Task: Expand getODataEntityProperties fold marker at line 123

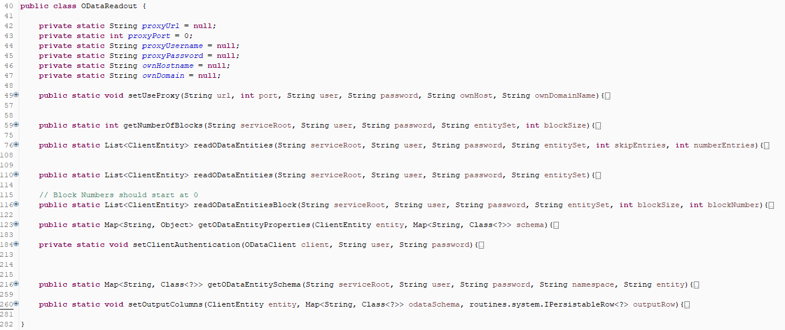Action: pos(16,224)
